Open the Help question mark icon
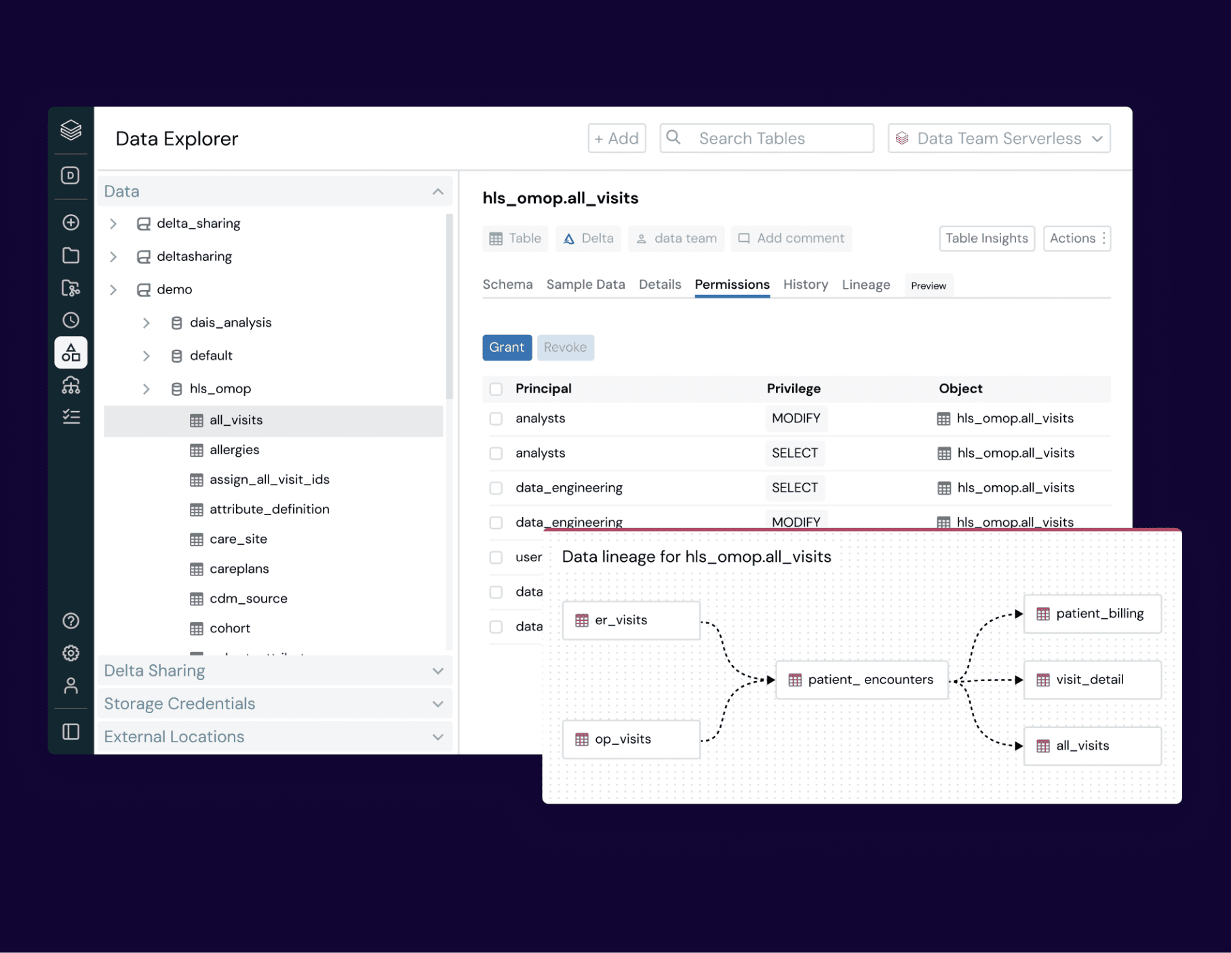The height and width of the screenshot is (953, 1231). point(71,621)
